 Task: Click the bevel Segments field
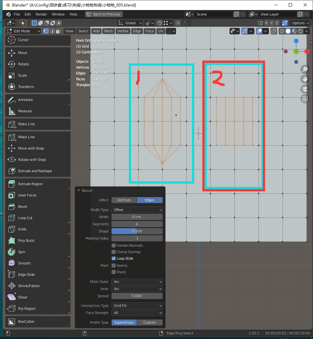point(137,224)
